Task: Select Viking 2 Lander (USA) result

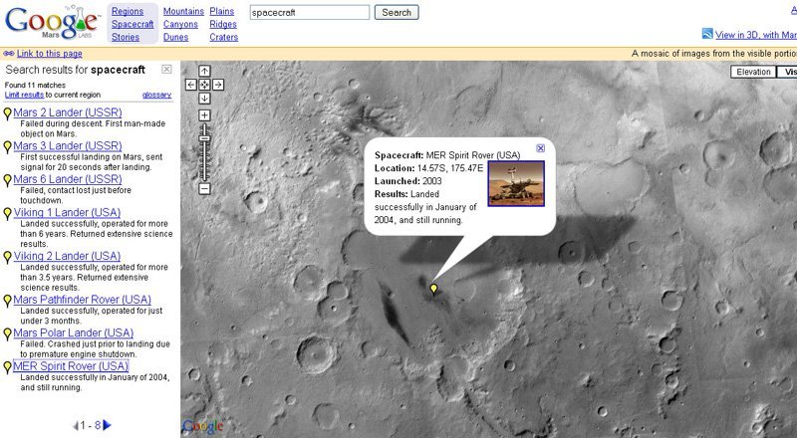Action: pyautogui.click(x=67, y=257)
